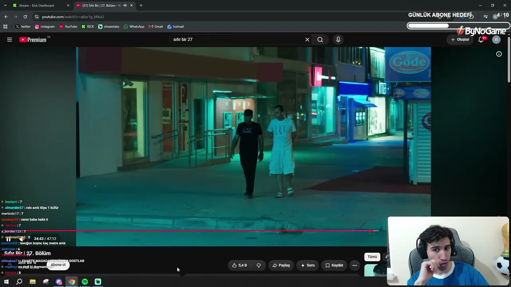Run the search with magnifier button
The image size is (511, 287).
point(320,39)
